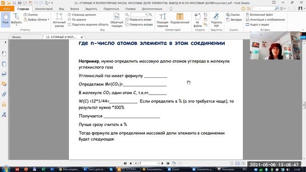Insert a Link (Ссылка)
The image size is (306, 172).
233,15
